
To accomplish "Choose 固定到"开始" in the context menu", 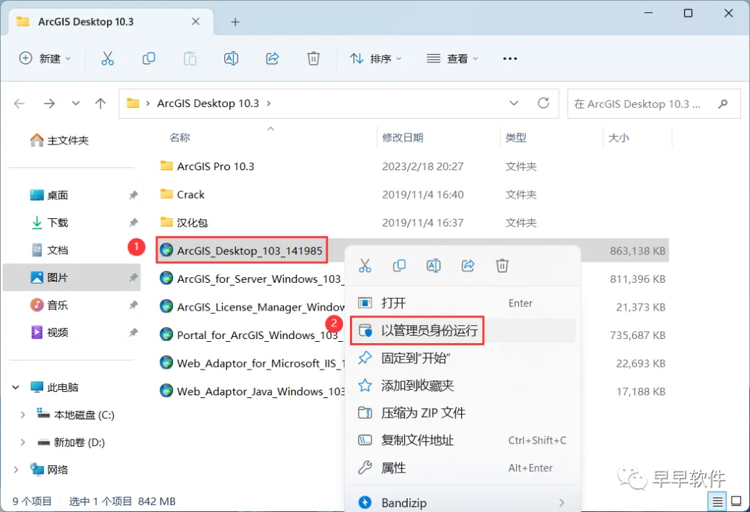I will pyautogui.click(x=462, y=358).
